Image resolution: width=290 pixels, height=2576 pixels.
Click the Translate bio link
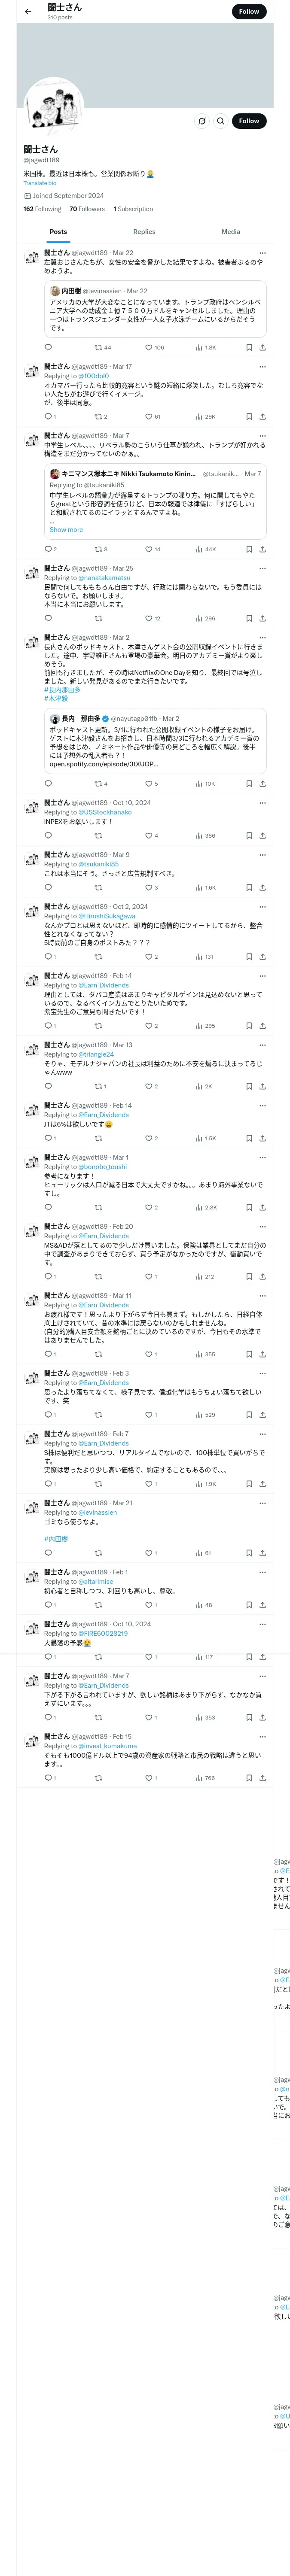click(x=40, y=183)
